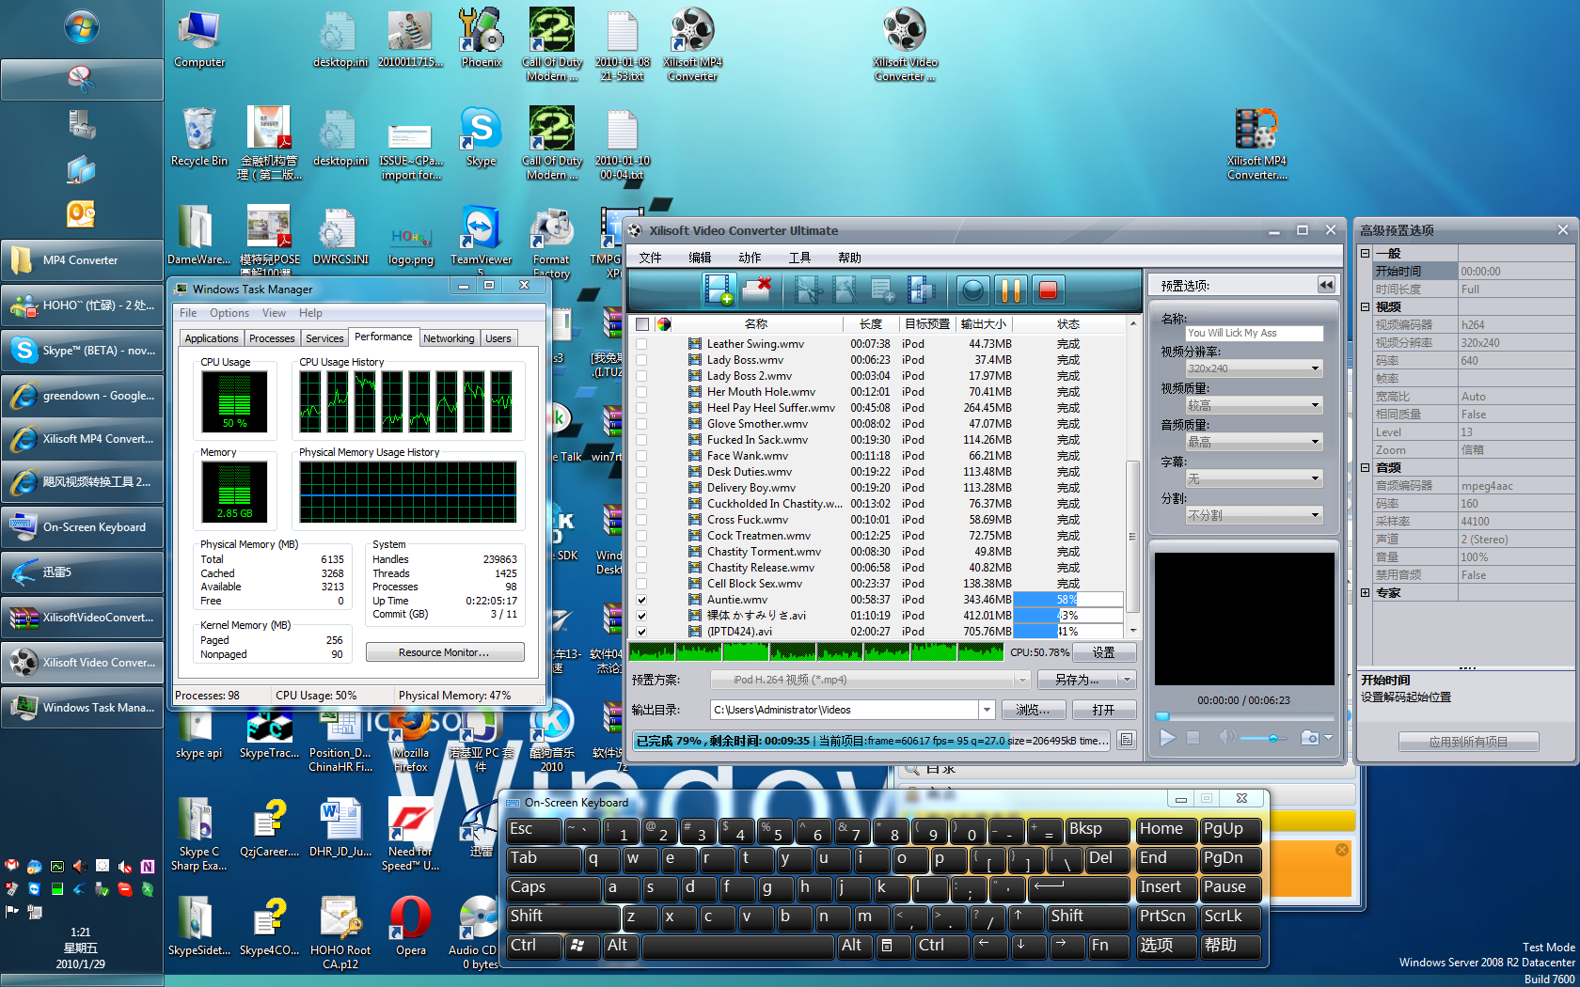This screenshot has height=987, width=1580.
Task: Click the 设置 button next to CPU usage
Action: 1103,652
